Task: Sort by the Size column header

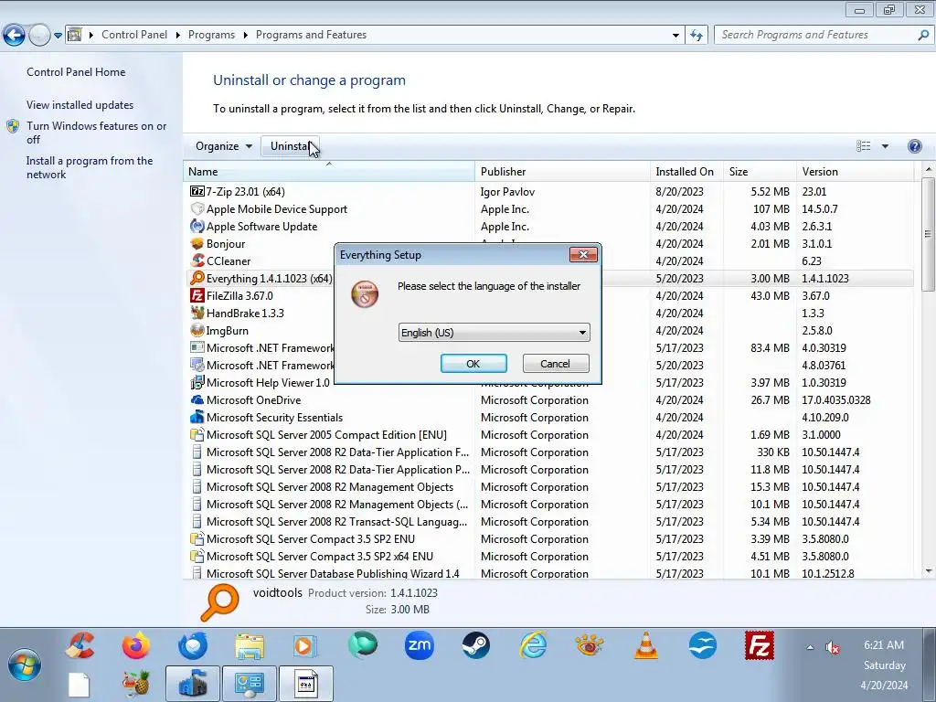Action: [x=760, y=171]
